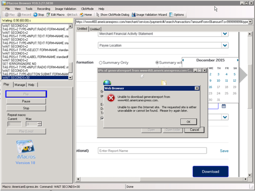Toggle the checkbox in download dialog

click(102, 118)
